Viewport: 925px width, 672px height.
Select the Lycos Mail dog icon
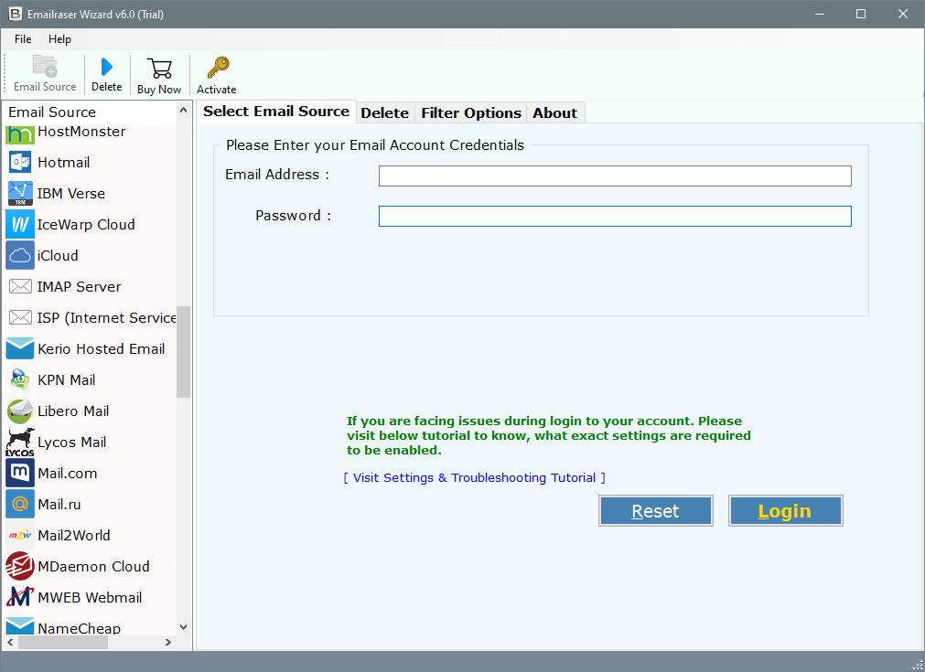click(x=20, y=443)
